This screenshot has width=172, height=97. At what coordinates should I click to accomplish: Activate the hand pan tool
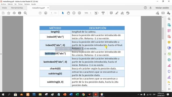point(68,13)
